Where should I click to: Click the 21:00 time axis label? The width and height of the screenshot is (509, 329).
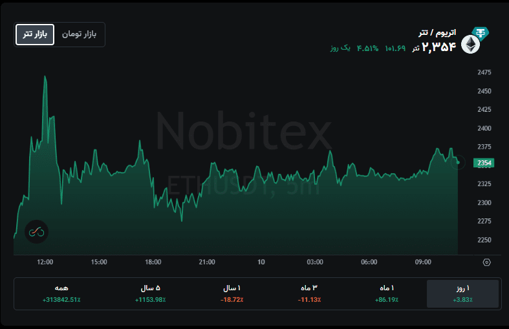207,262
